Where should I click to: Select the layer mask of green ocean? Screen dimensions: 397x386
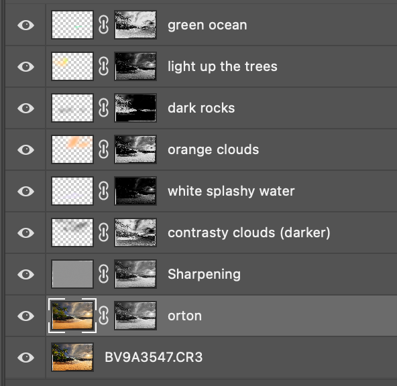coord(135,25)
